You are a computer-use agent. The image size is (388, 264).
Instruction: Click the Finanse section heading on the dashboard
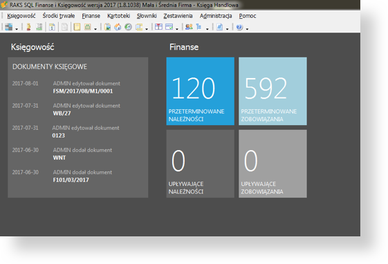tap(184, 47)
